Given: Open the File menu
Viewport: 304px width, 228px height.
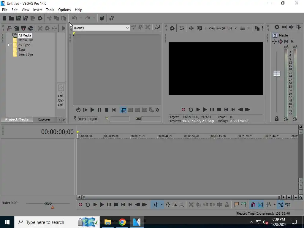Looking at the screenshot, I should [5, 10].
